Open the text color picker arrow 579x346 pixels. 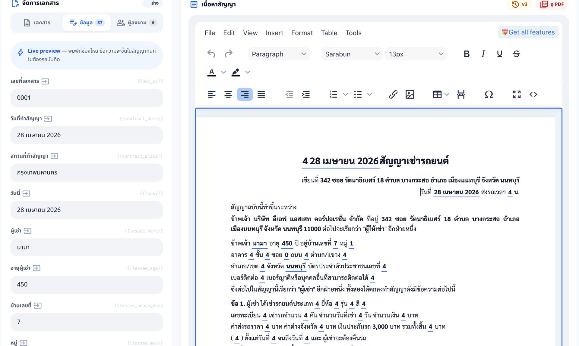[223, 72]
